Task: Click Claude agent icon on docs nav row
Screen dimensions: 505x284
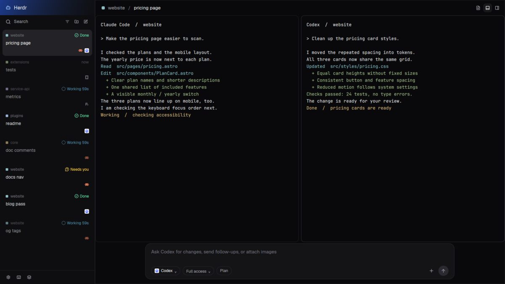Action: 87,185
